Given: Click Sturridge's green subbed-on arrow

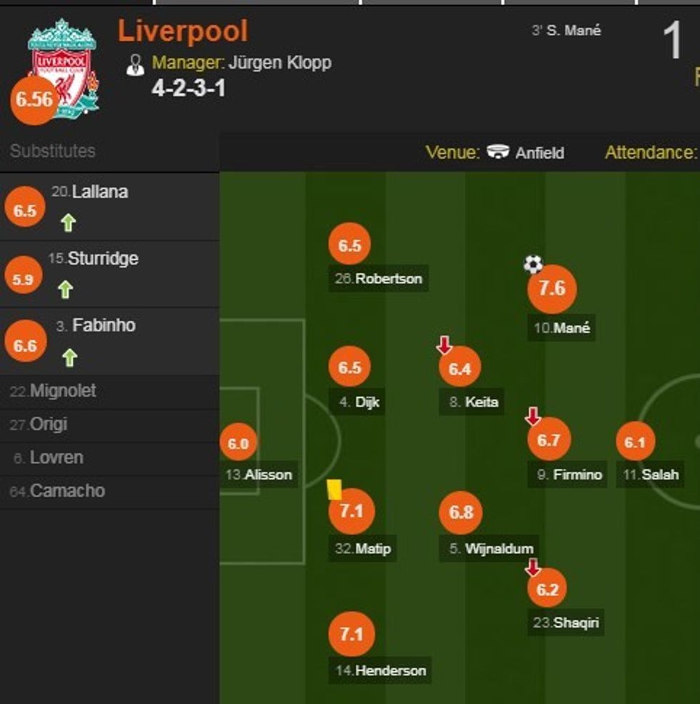Looking at the screenshot, I should [x=66, y=289].
